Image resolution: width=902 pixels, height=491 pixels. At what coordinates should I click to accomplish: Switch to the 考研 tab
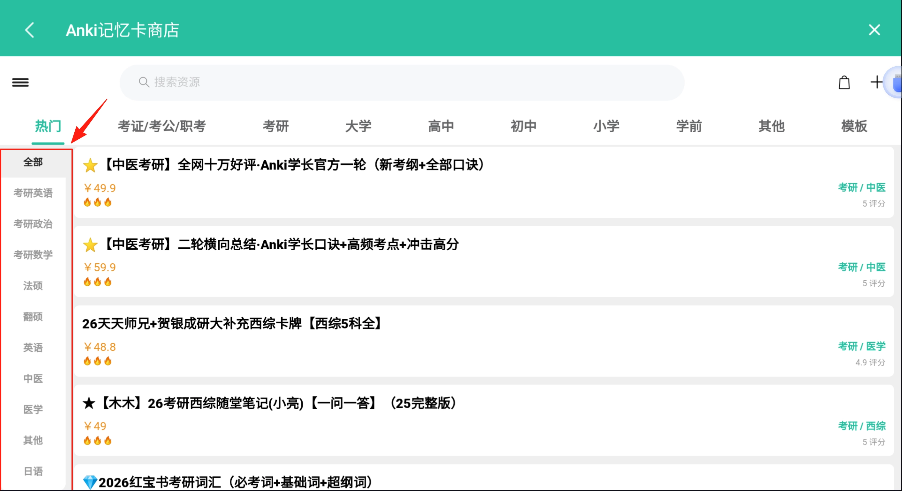(x=275, y=126)
